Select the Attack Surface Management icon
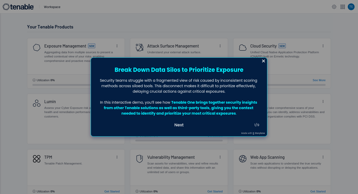This screenshot has height=194, width=358. [139, 47]
